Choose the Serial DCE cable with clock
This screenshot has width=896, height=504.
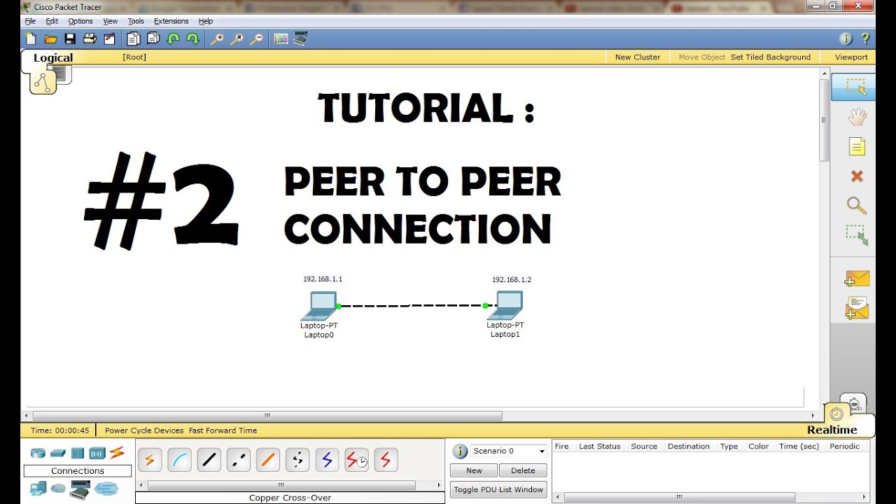coord(356,460)
